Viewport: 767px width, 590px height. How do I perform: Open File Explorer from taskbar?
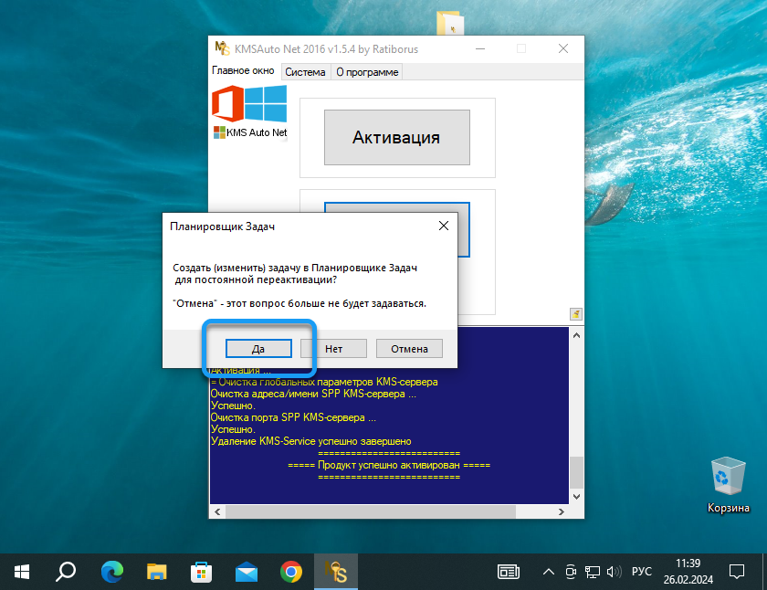pyautogui.click(x=156, y=572)
